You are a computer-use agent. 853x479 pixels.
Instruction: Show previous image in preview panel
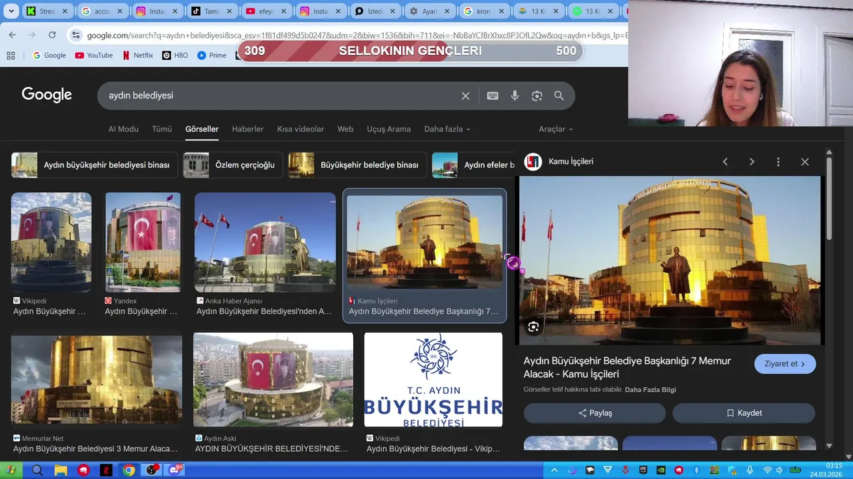(x=725, y=162)
